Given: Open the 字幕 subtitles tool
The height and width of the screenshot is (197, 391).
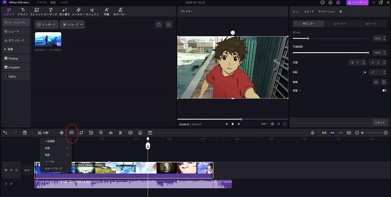Looking at the screenshot, I should pos(107,12).
